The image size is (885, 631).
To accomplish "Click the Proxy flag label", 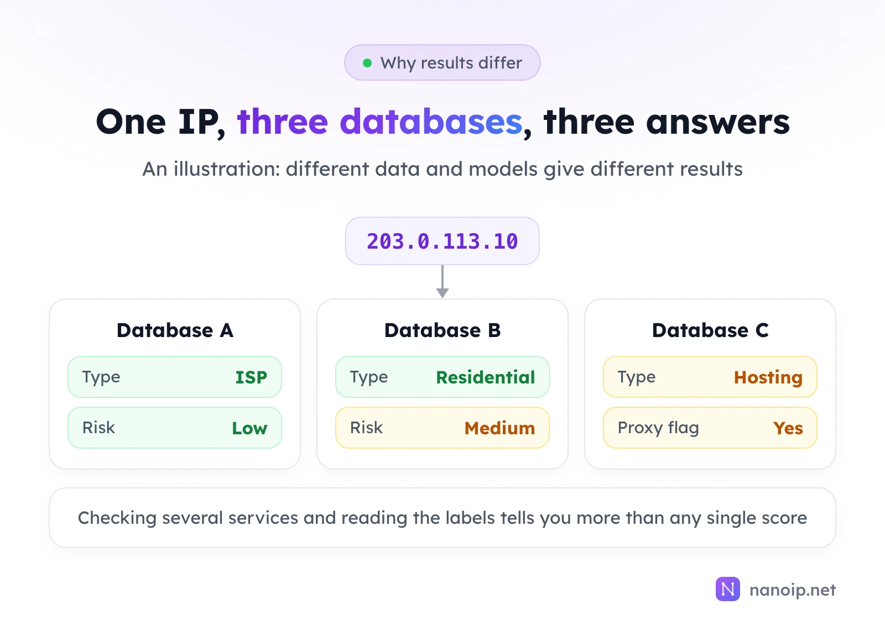I will tap(658, 428).
